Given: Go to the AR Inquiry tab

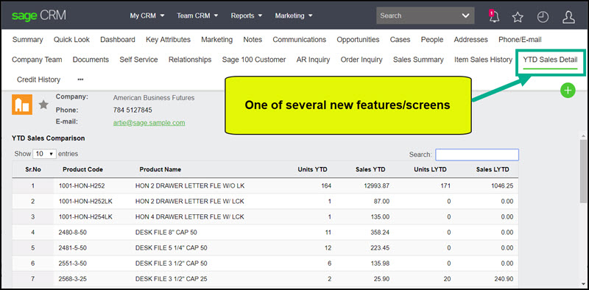Looking at the screenshot, I should [x=313, y=60].
